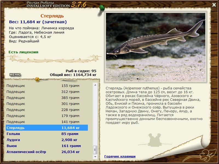Click the bait line Личинка короеда

coord(41,28)
